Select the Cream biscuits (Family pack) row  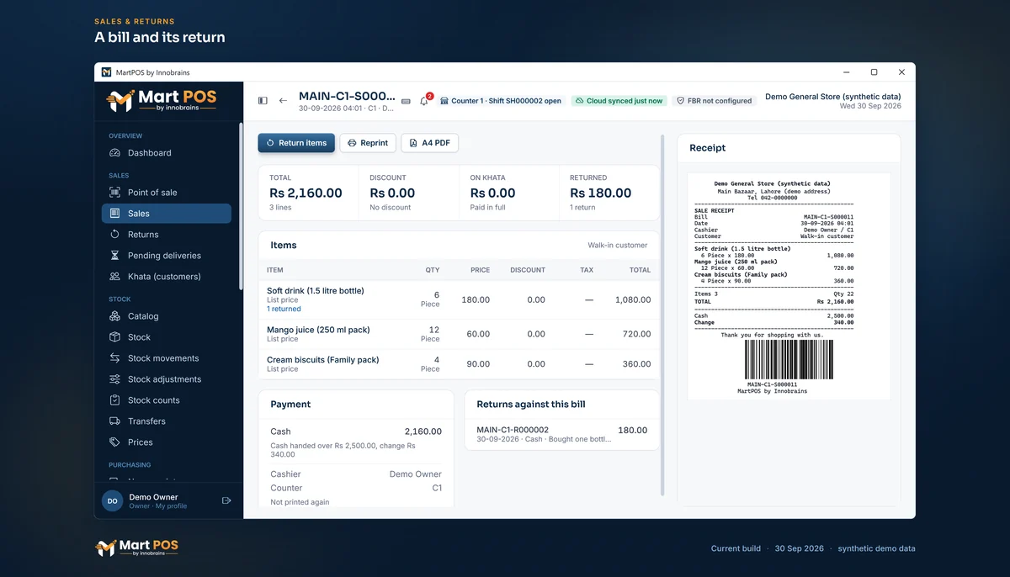[x=459, y=364]
